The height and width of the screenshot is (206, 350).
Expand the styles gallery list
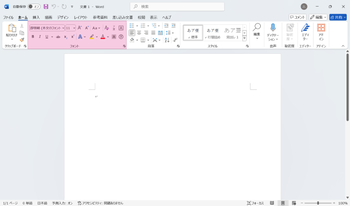tap(244, 39)
